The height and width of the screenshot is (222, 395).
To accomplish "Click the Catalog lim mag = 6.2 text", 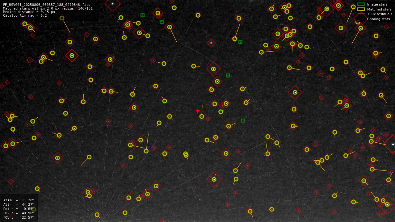I will pyautogui.click(x=25, y=15).
